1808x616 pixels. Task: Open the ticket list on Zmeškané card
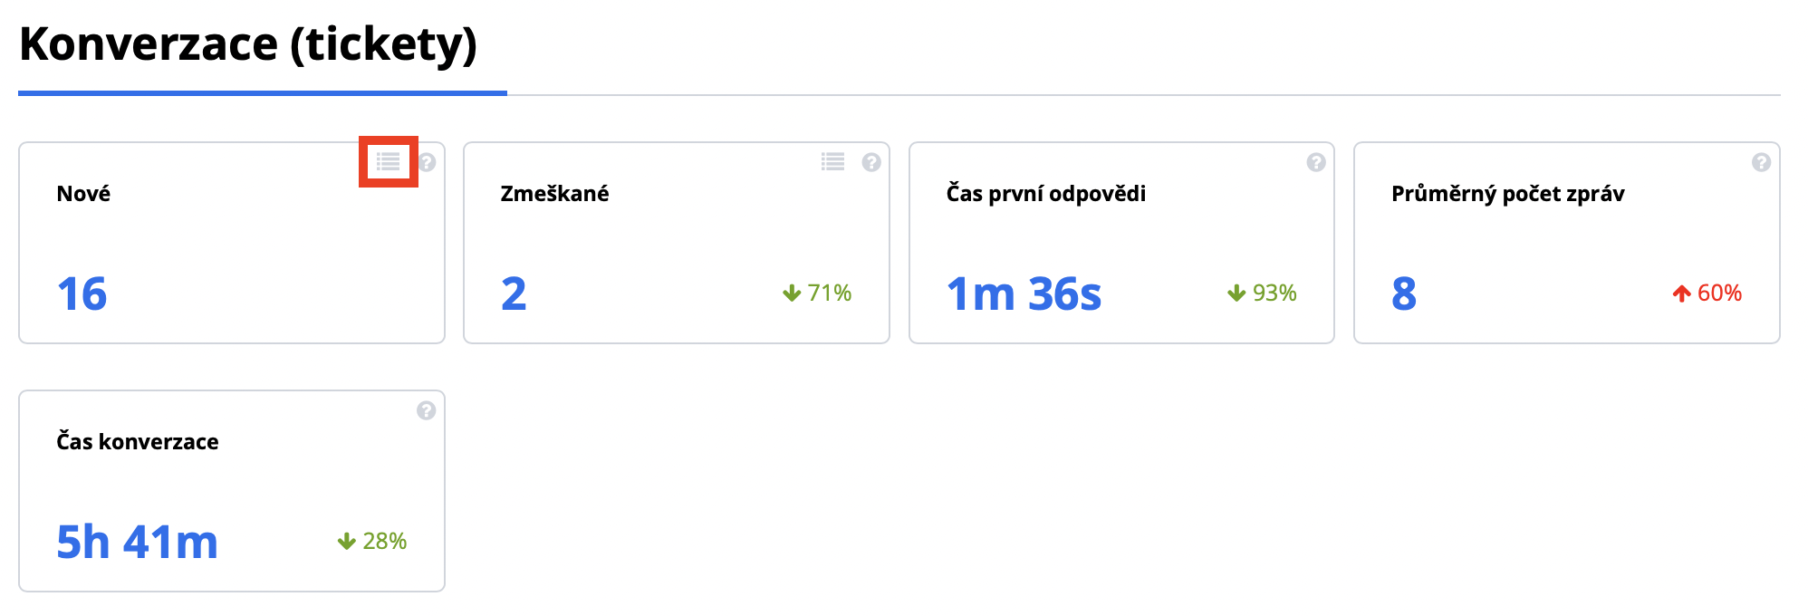(x=832, y=162)
